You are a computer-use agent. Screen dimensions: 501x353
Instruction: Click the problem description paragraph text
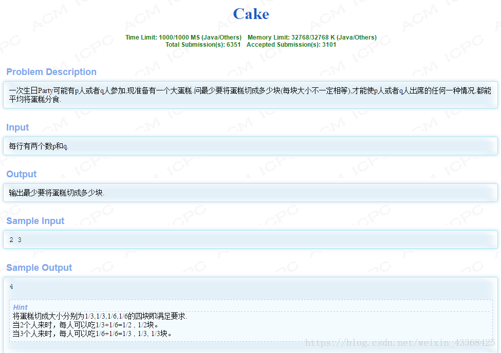[x=250, y=95]
